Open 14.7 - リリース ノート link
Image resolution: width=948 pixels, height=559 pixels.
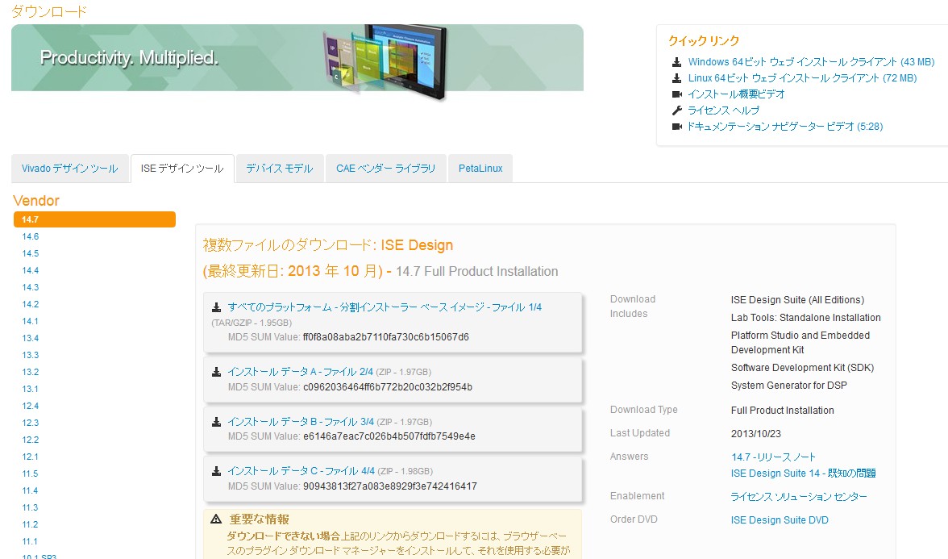point(773,457)
